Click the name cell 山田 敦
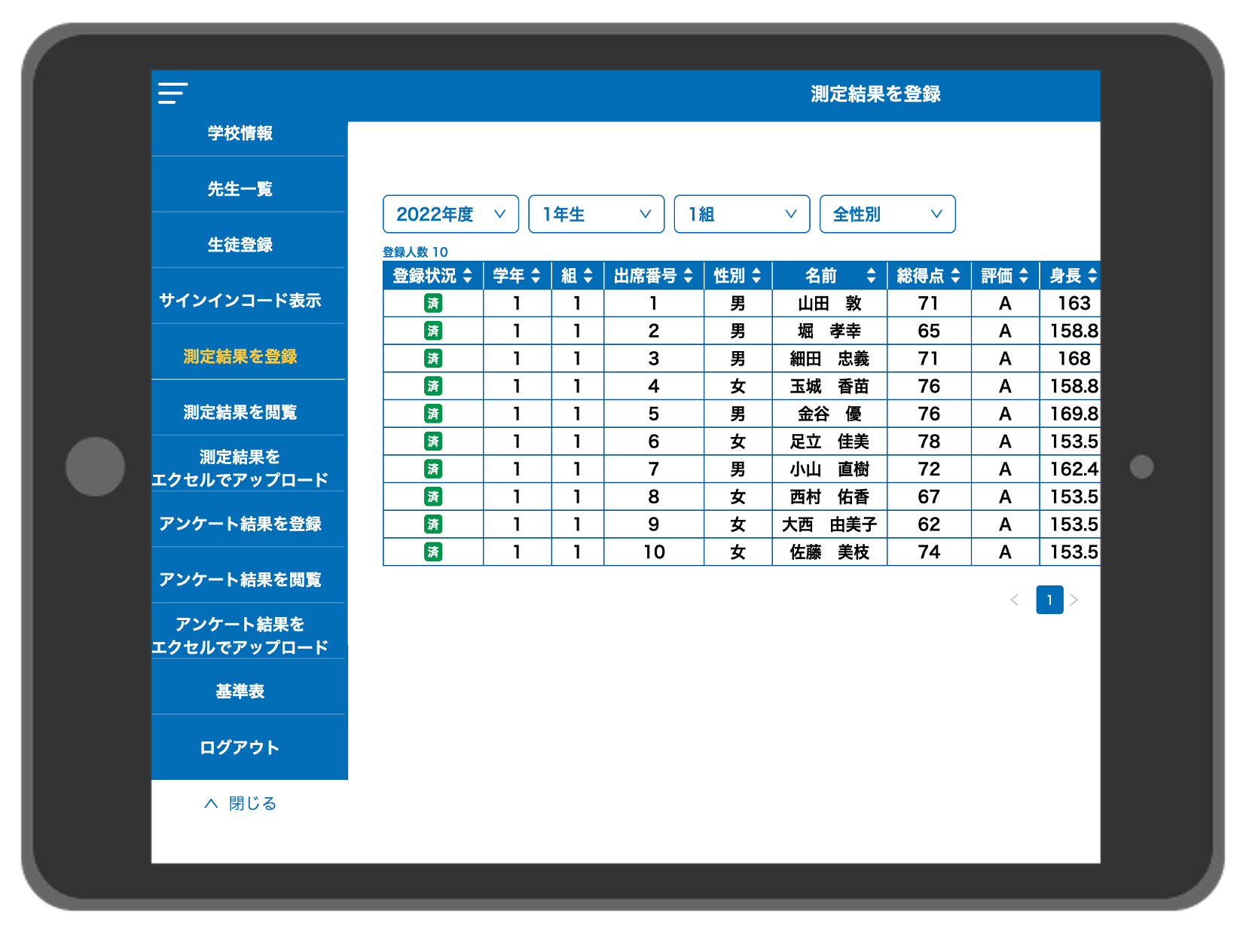Screen dimensions: 1246x932 click(x=829, y=304)
